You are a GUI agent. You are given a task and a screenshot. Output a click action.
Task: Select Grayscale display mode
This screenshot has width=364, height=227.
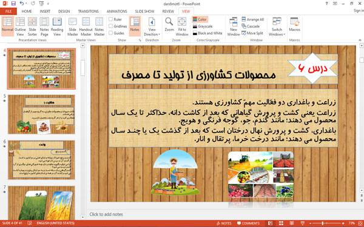[x=203, y=26]
